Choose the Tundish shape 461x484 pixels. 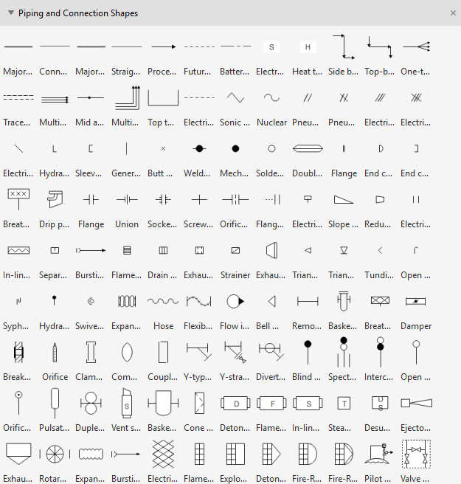point(380,250)
